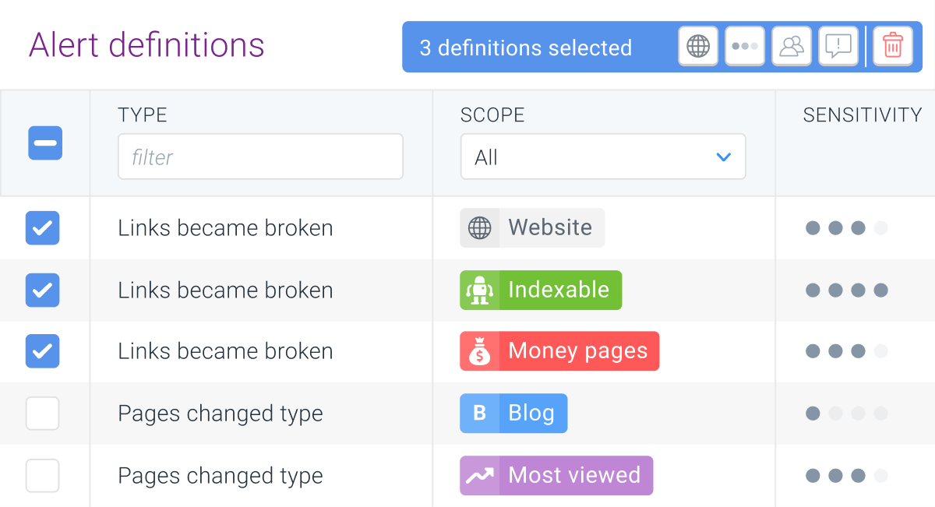Open the Scope 'All' dropdown
This screenshot has height=507, width=935.
pos(603,157)
